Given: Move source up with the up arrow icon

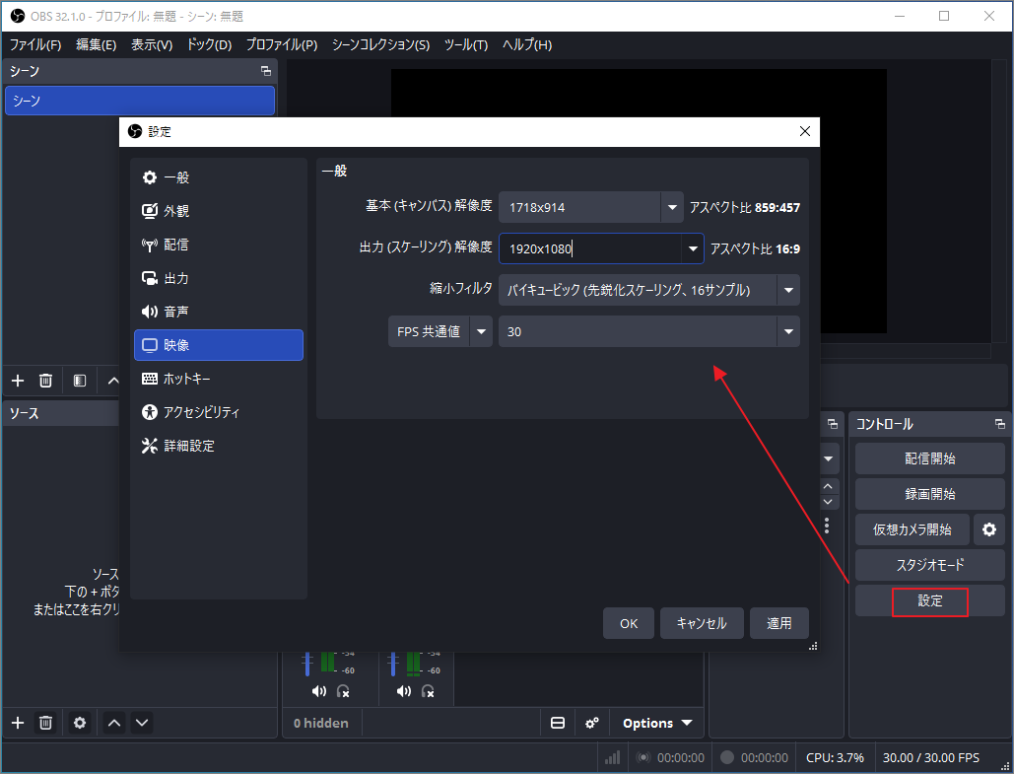Looking at the screenshot, I should [113, 723].
